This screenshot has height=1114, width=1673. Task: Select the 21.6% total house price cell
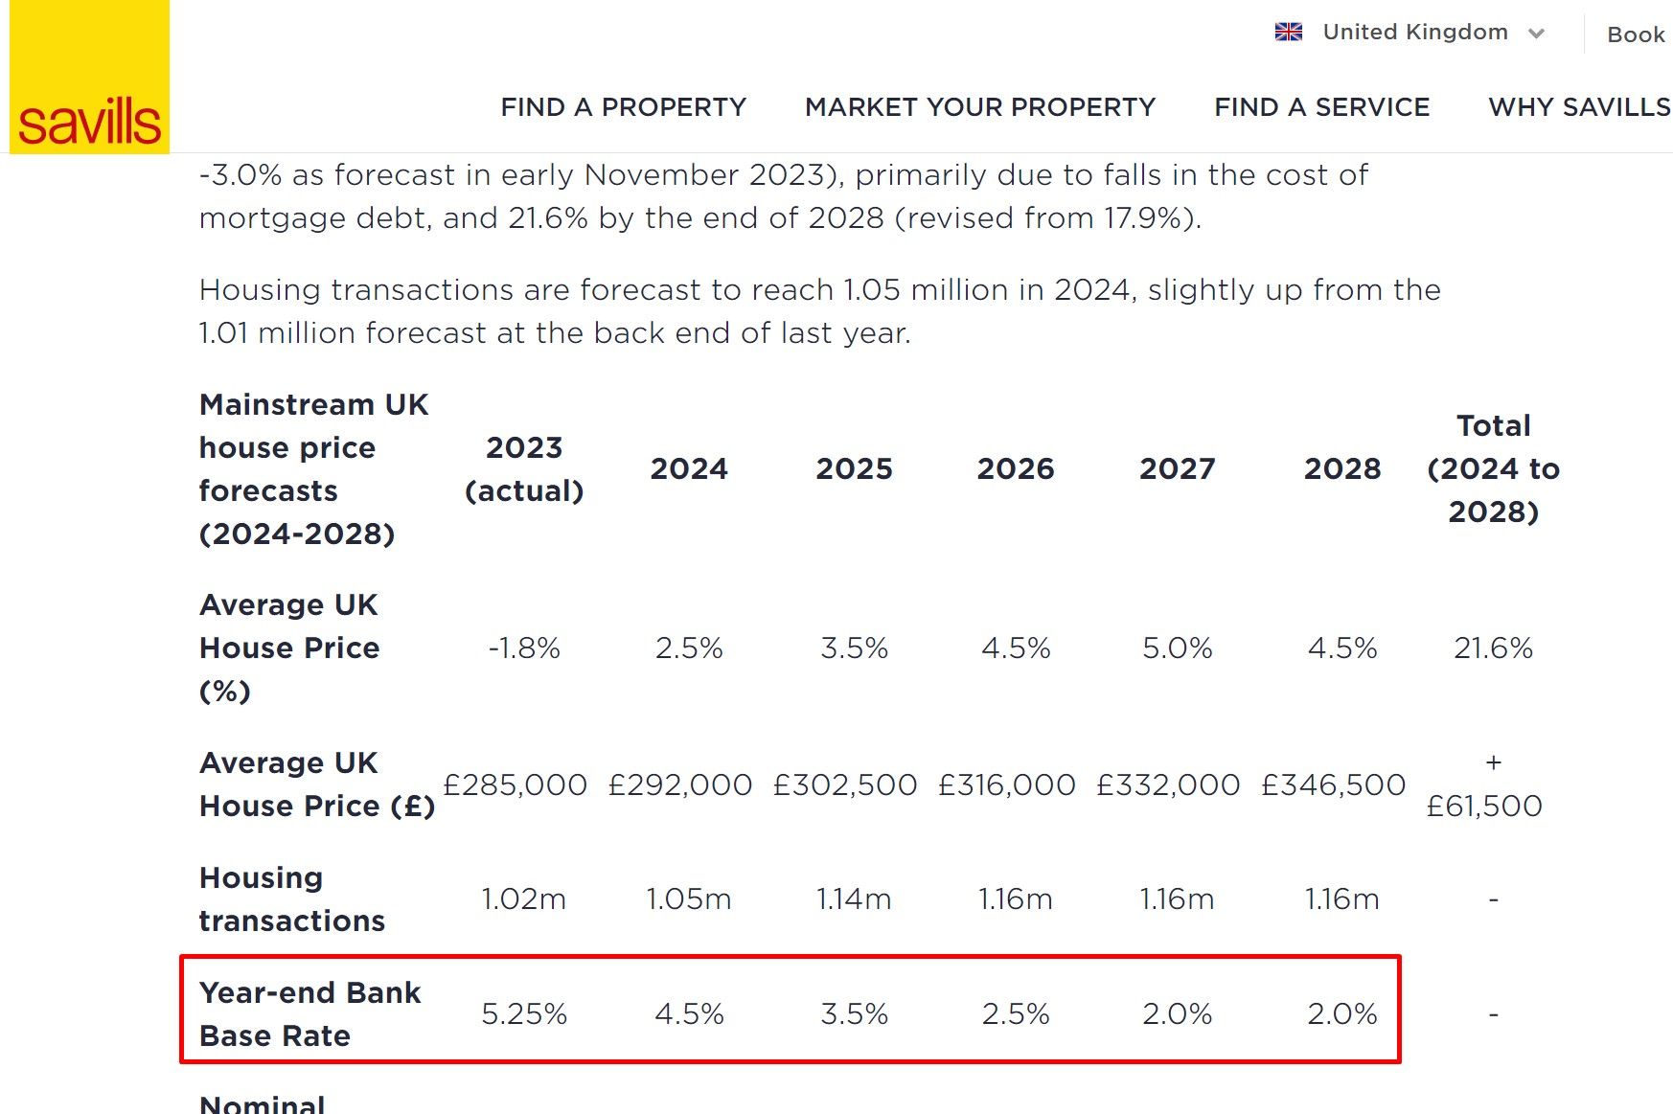[x=1493, y=648]
